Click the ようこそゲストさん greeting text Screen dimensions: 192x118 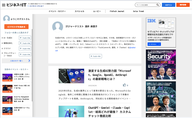[20, 19]
